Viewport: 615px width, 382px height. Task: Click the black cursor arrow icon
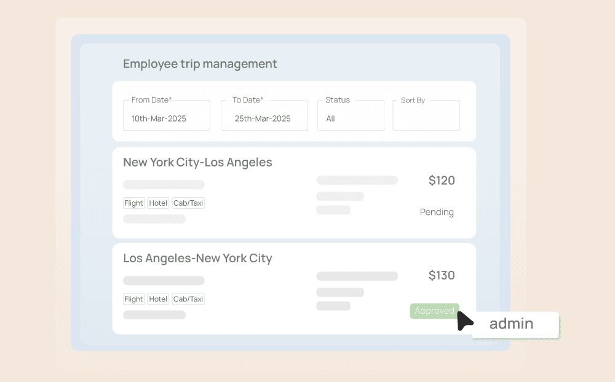(465, 321)
